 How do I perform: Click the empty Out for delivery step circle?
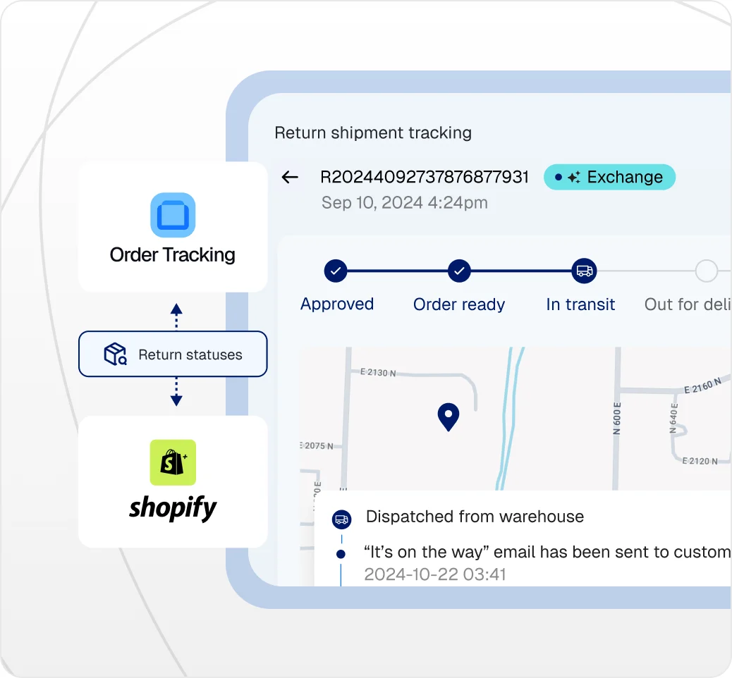707,271
